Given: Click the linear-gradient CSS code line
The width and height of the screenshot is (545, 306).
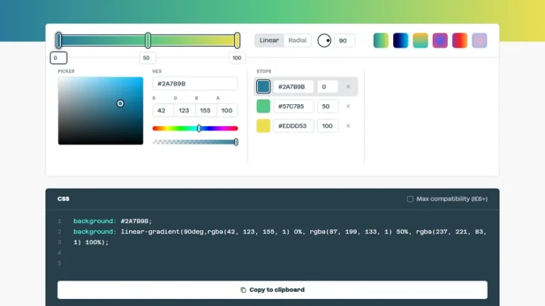Looking at the screenshot, I should [x=280, y=237].
